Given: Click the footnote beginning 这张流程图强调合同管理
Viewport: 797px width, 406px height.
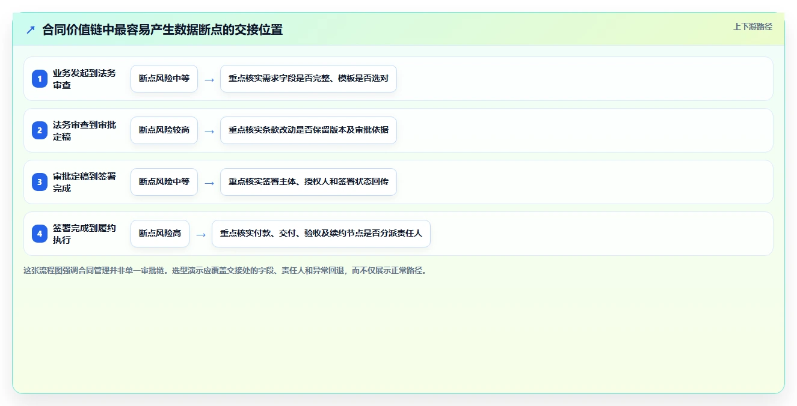Looking at the screenshot, I should pos(226,271).
